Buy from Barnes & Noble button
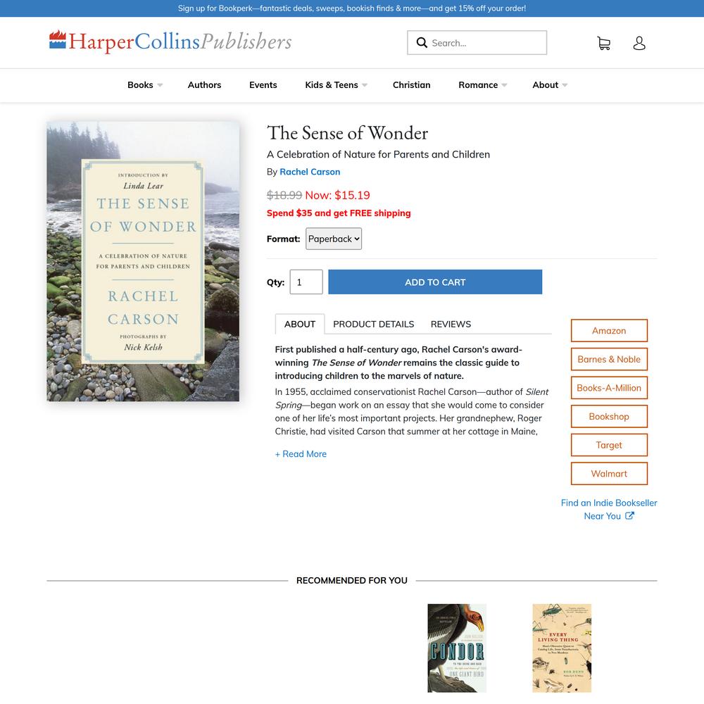This screenshot has height=704, width=704. (x=609, y=359)
